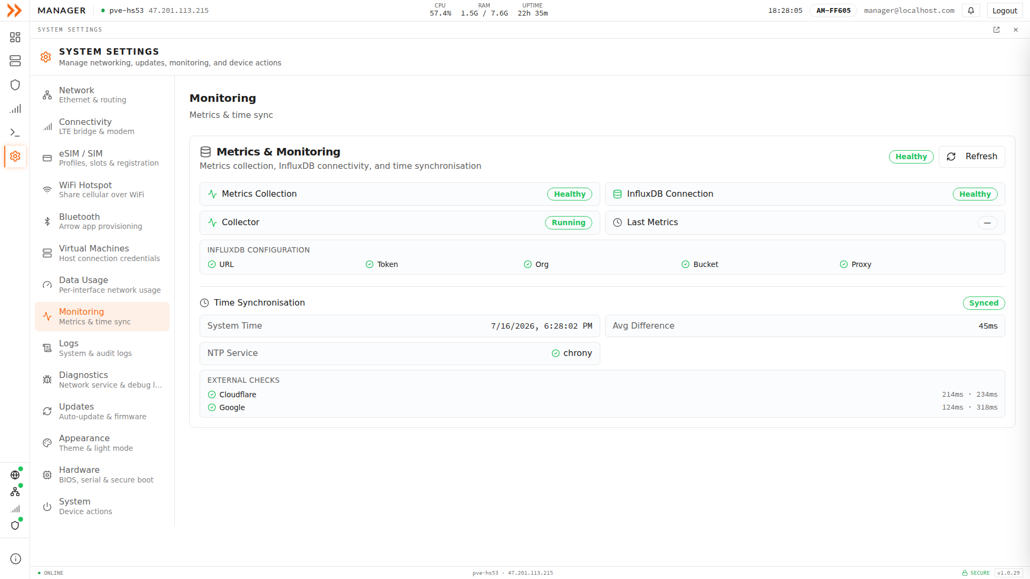Open Updates auto-update & firmware section

[102, 411]
